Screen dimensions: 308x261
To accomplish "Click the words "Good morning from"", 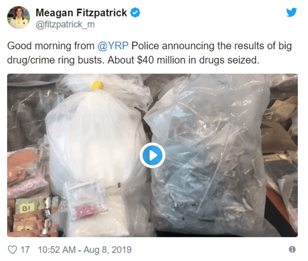I will tap(51, 46).
